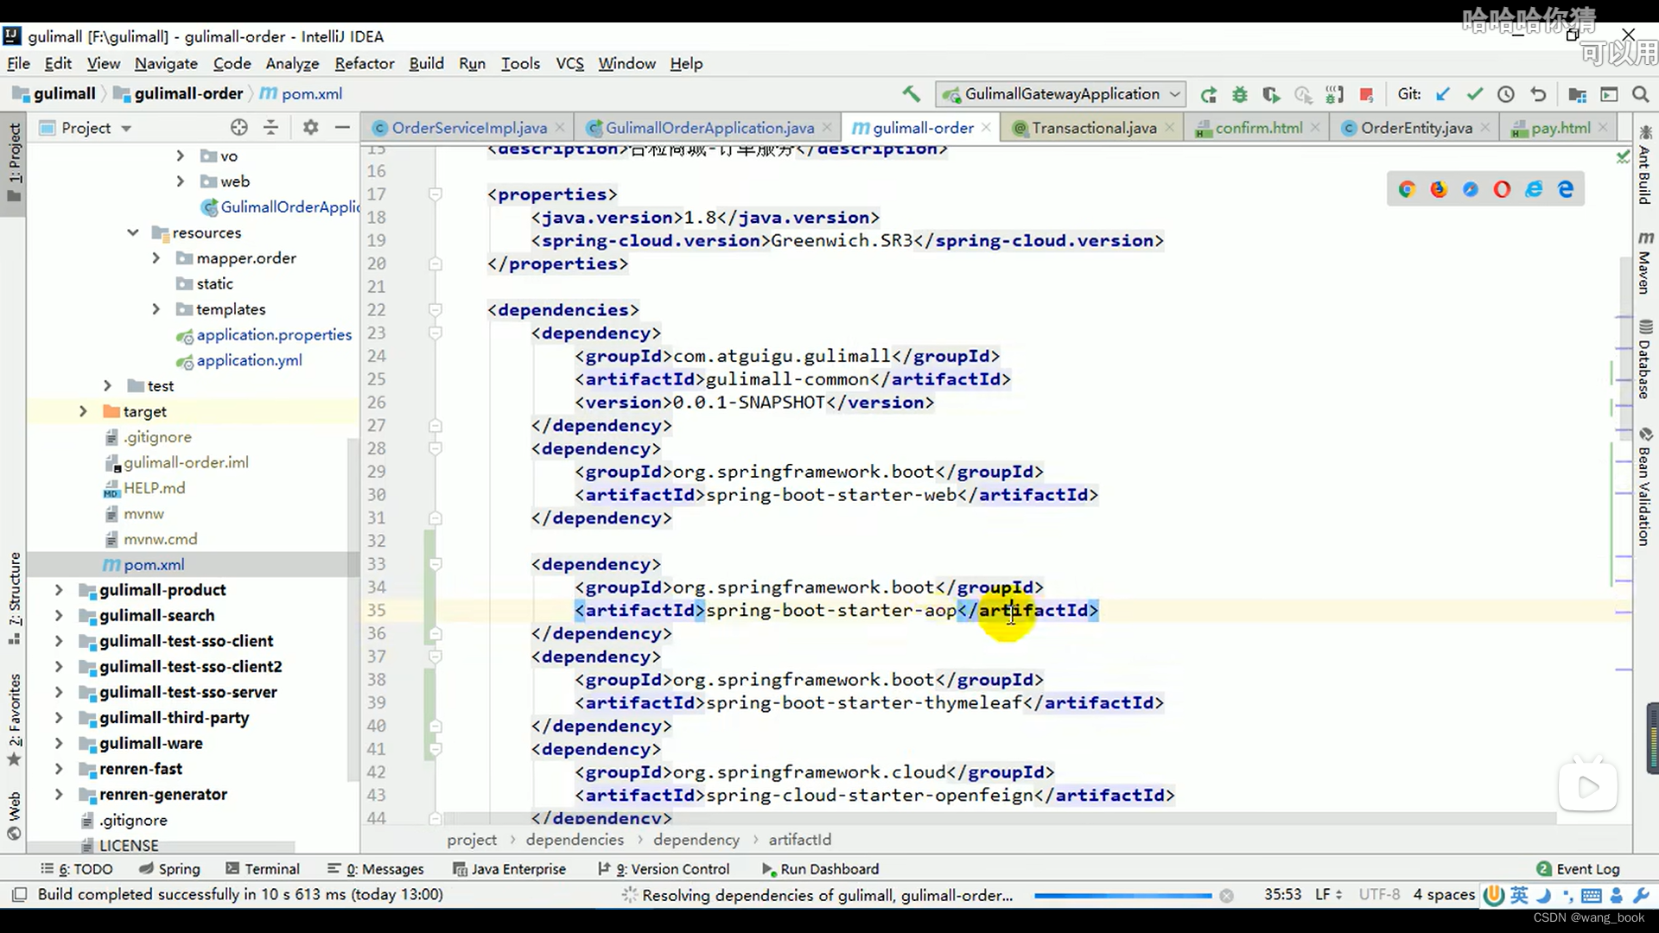Close the GulimallOrderApplication.java tab
The width and height of the screenshot is (1659, 933).
827,128
